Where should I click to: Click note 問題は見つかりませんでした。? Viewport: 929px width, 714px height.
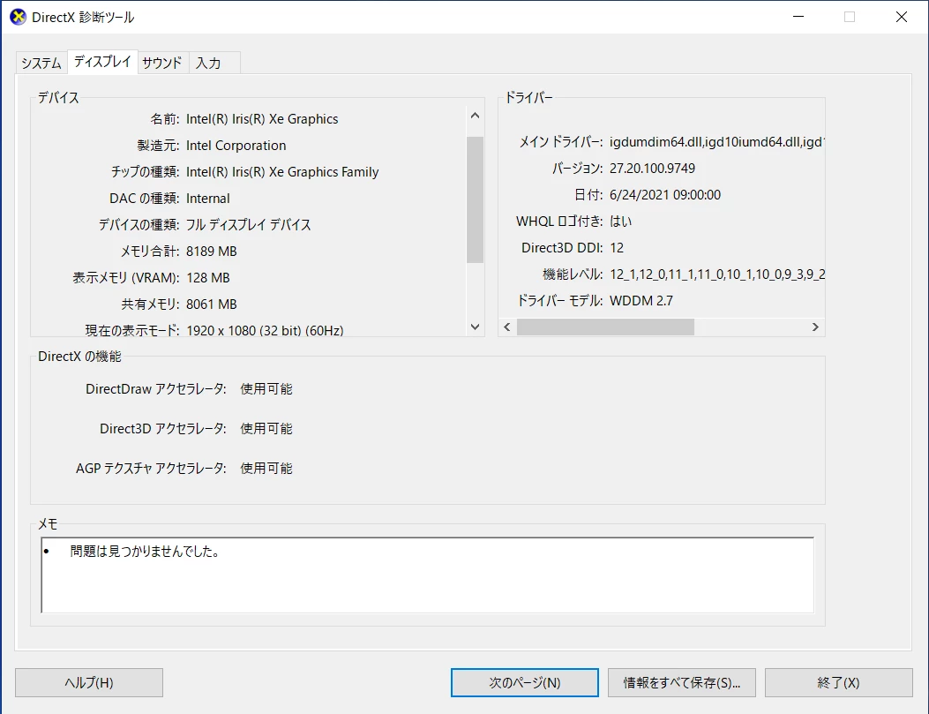click(146, 551)
